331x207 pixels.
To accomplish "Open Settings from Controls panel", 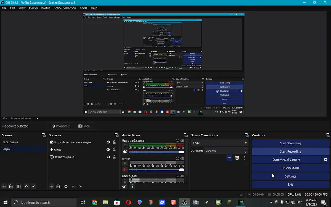I will (291, 176).
